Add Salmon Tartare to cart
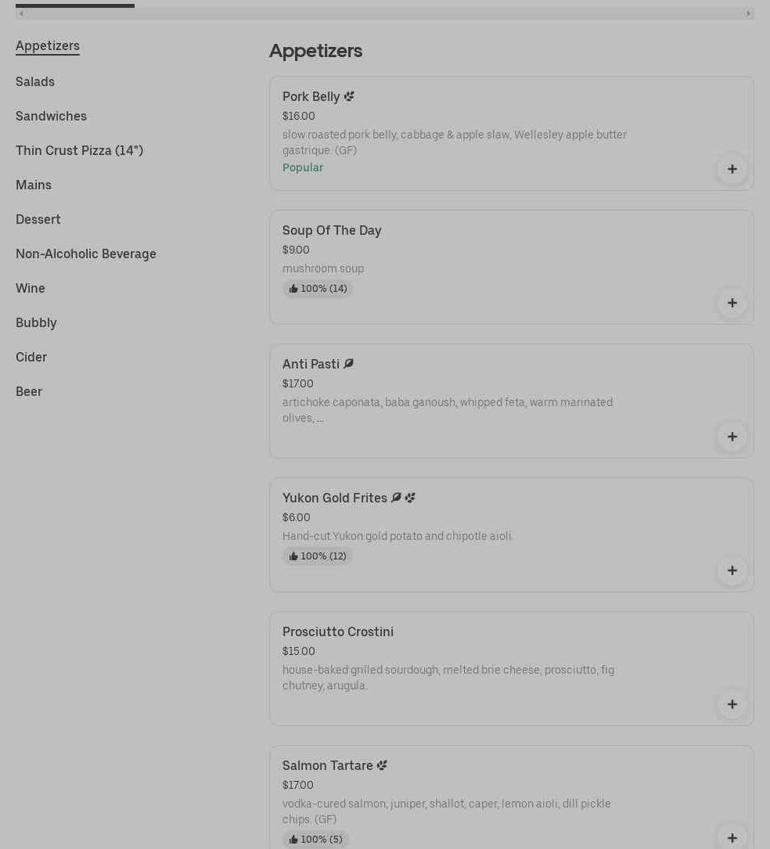 click(x=732, y=837)
